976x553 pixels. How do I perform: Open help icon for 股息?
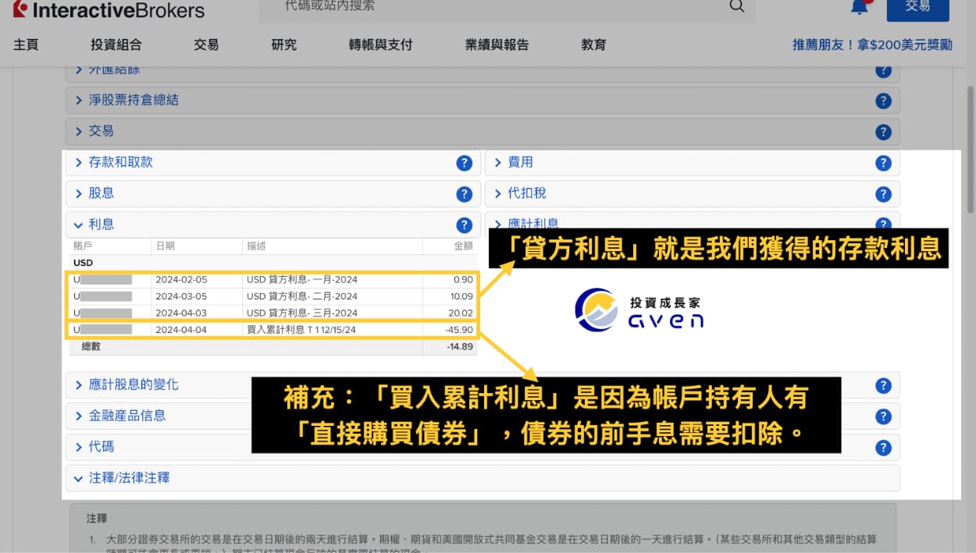464,194
